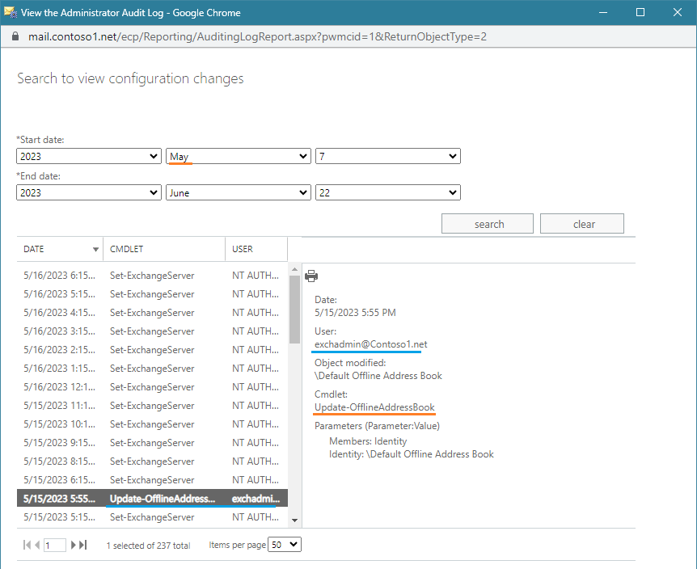Click the lock icon in address bar
This screenshot has width=697, height=569.
(15, 36)
